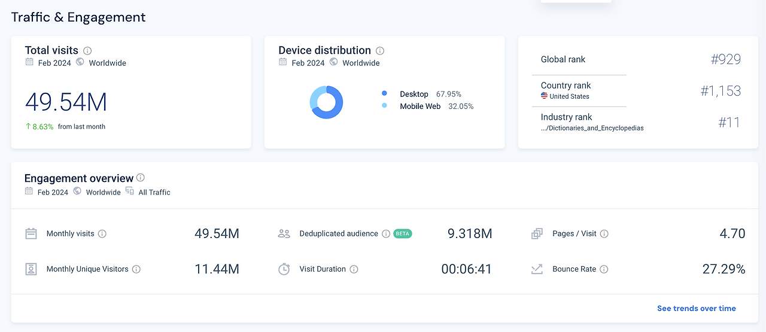
Task: Click the United States flag icon
Action: pyautogui.click(x=545, y=96)
